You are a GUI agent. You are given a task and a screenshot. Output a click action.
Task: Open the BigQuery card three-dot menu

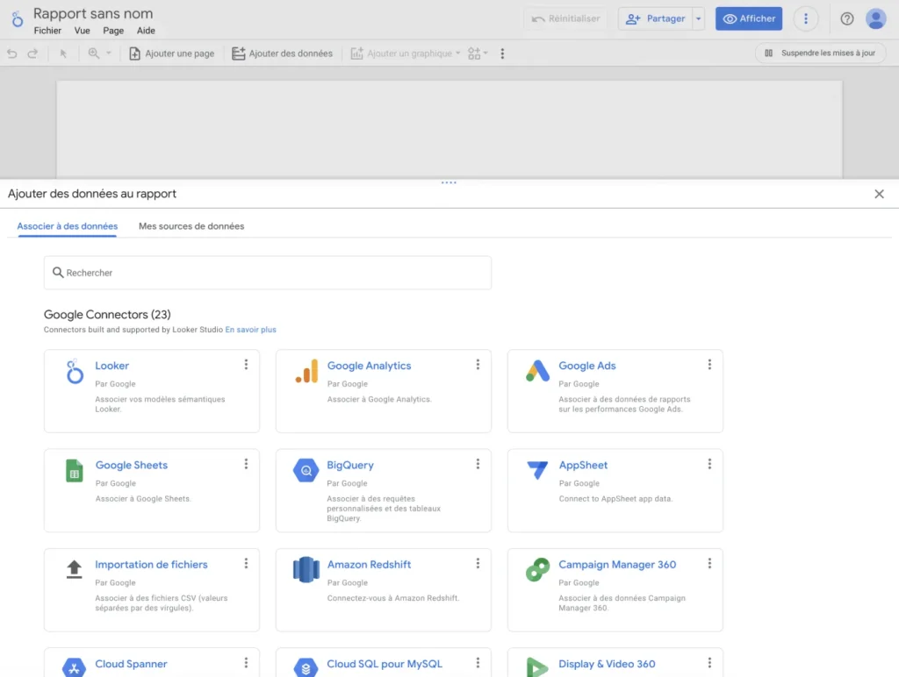pos(478,464)
